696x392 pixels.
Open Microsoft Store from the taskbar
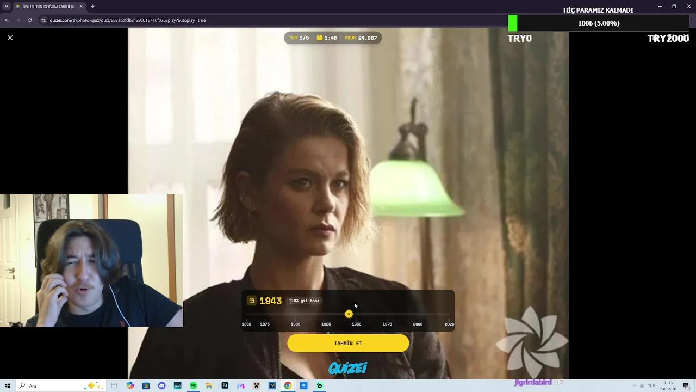146,385
